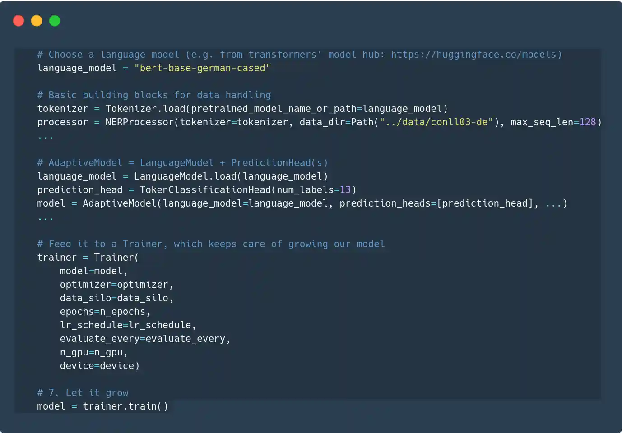This screenshot has height=433, width=622.
Task: Click the evaluate_every argument
Action: tap(144, 338)
